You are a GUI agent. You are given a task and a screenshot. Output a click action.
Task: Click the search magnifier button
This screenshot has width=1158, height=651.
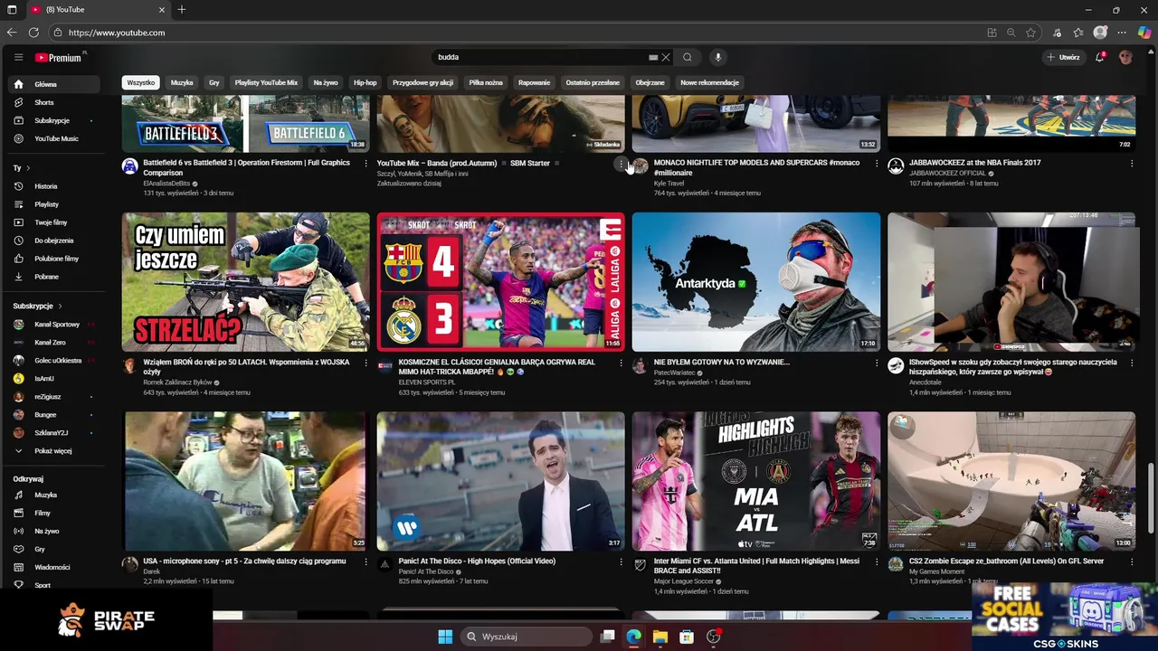coord(688,57)
